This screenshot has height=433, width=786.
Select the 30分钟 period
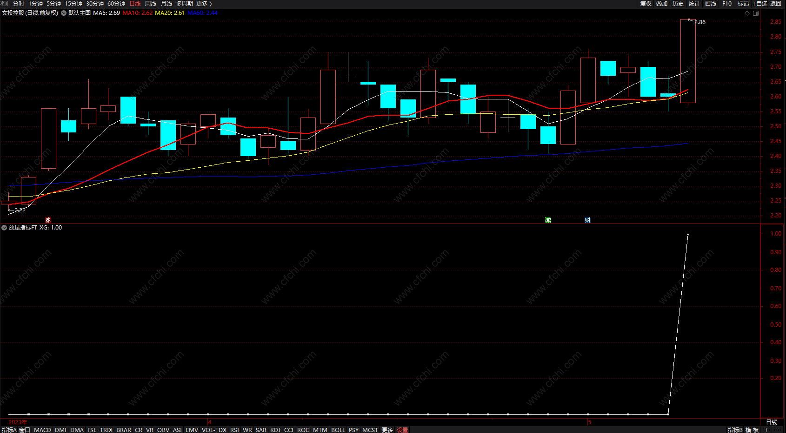pos(95,4)
